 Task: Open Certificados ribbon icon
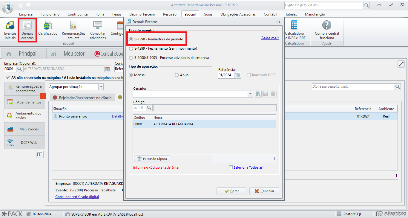(47, 29)
